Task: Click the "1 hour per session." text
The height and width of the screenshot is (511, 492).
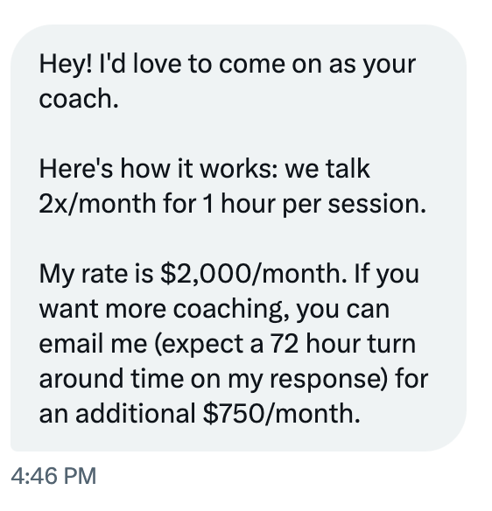Action: pyautogui.click(x=314, y=204)
